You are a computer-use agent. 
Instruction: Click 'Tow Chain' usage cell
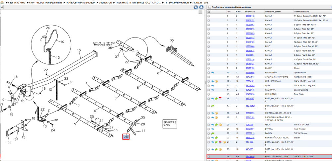pyautogui.click(x=298, y=94)
